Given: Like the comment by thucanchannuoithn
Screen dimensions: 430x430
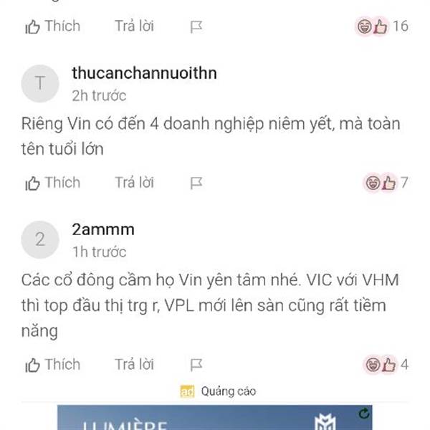Looking at the screenshot, I should click(x=52, y=183).
